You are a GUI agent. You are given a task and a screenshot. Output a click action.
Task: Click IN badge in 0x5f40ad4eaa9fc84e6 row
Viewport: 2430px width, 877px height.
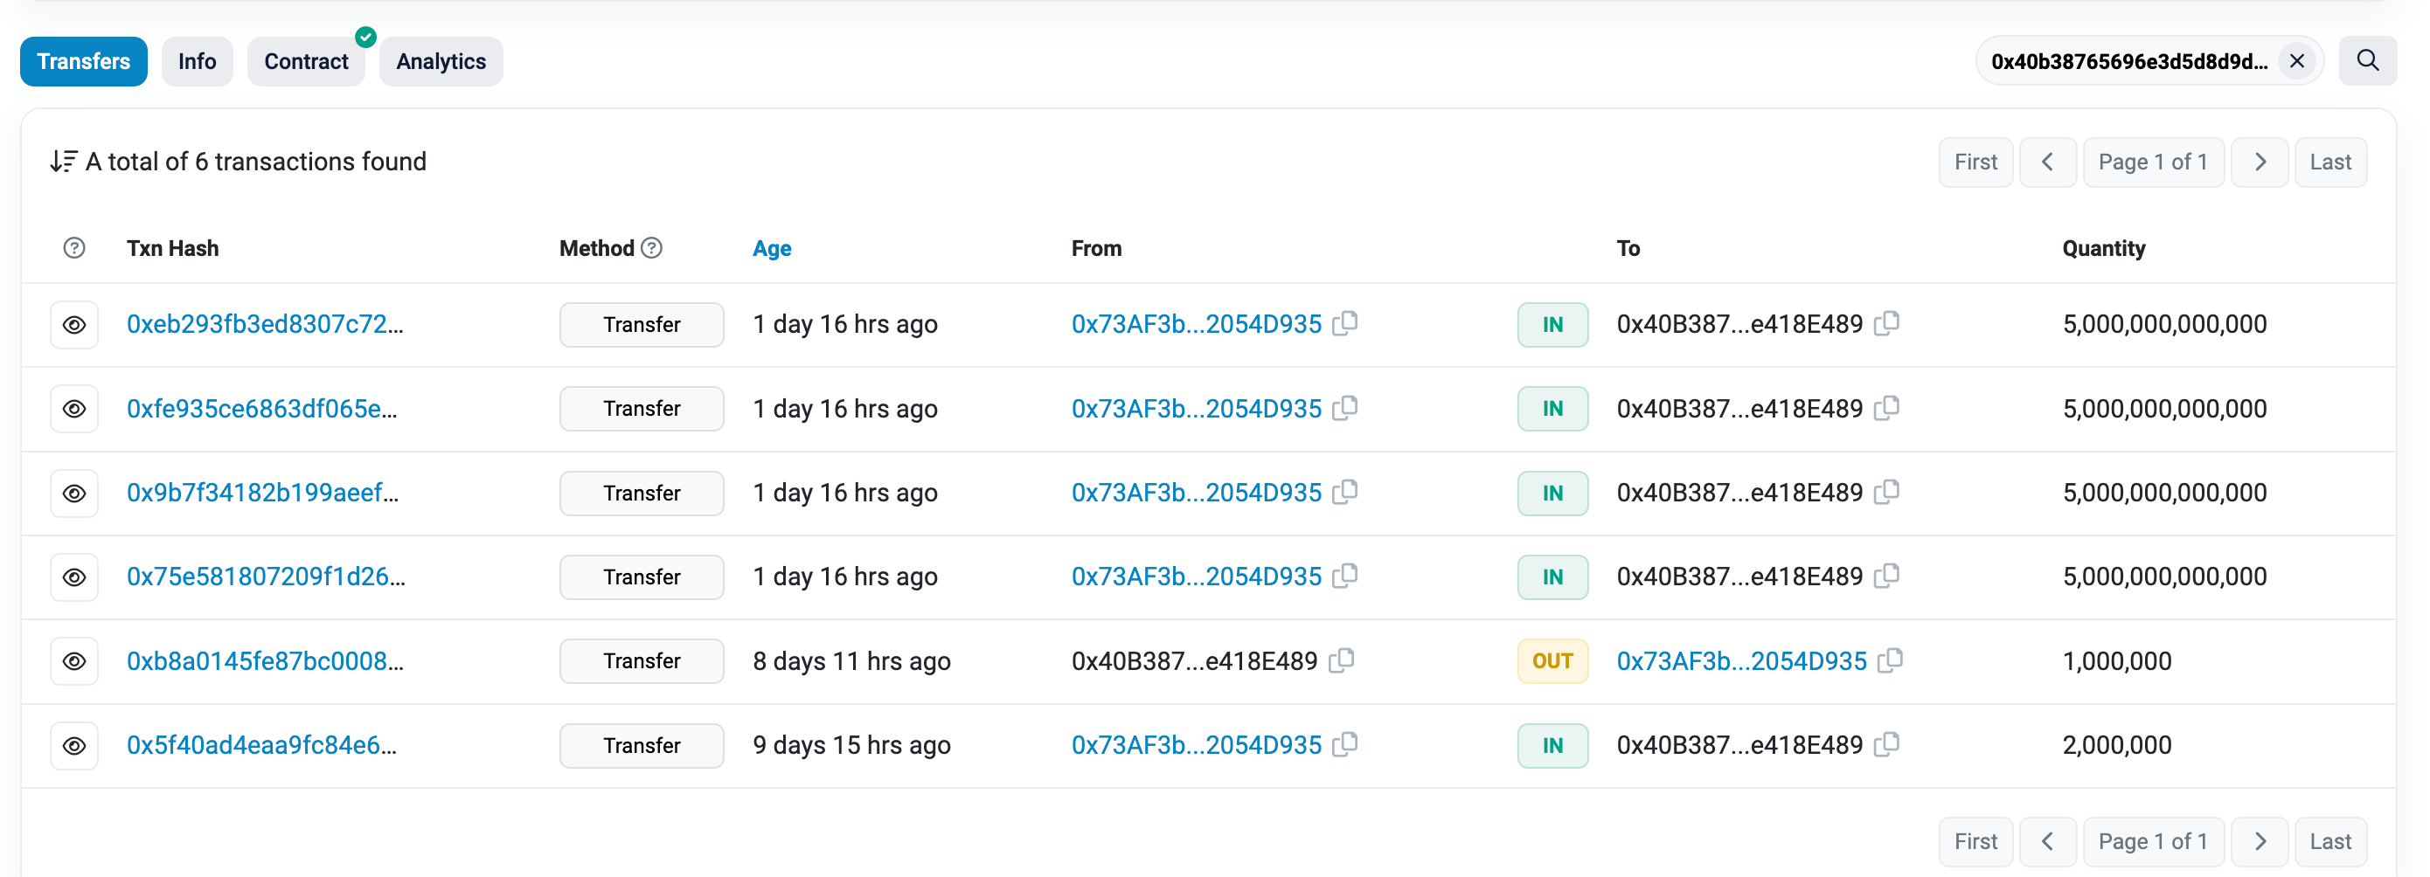point(1552,746)
